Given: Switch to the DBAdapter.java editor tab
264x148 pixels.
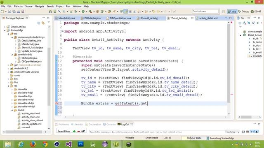Looking at the screenshot, I should coord(91,18).
